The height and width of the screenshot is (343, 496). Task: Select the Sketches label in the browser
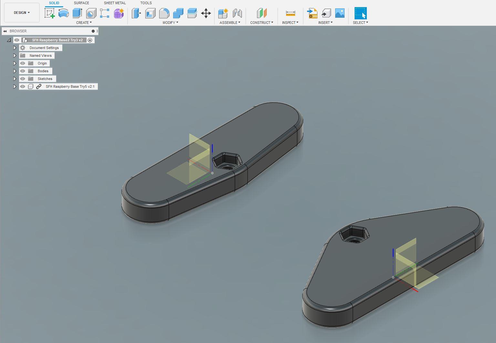[x=45, y=79]
